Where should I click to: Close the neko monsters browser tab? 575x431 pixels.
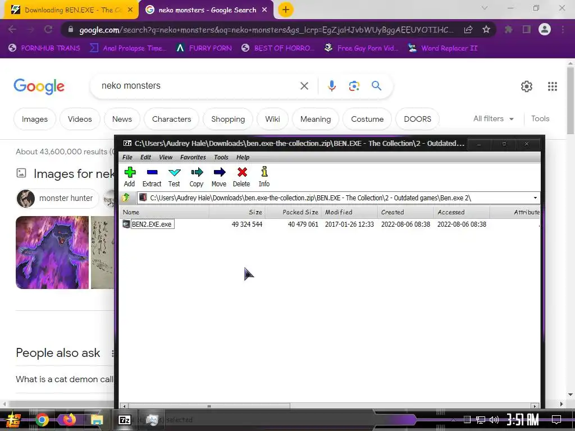tap(264, 10)
